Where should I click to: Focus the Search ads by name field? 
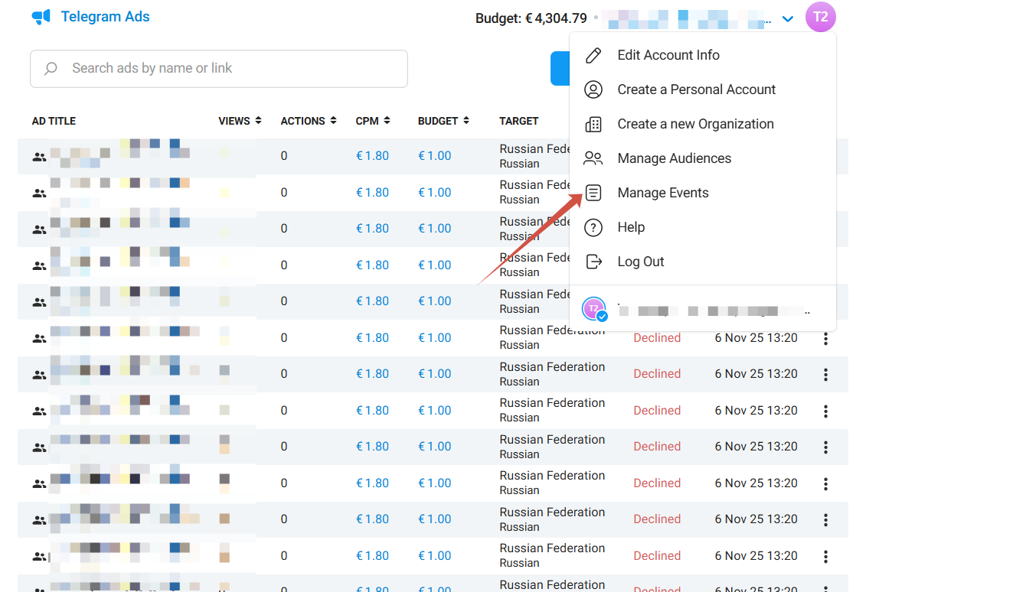coord(230,69)
